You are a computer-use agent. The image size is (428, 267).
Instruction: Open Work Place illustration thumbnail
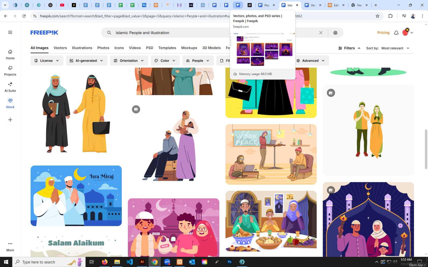pyautogui.click(x=271, y=154)
